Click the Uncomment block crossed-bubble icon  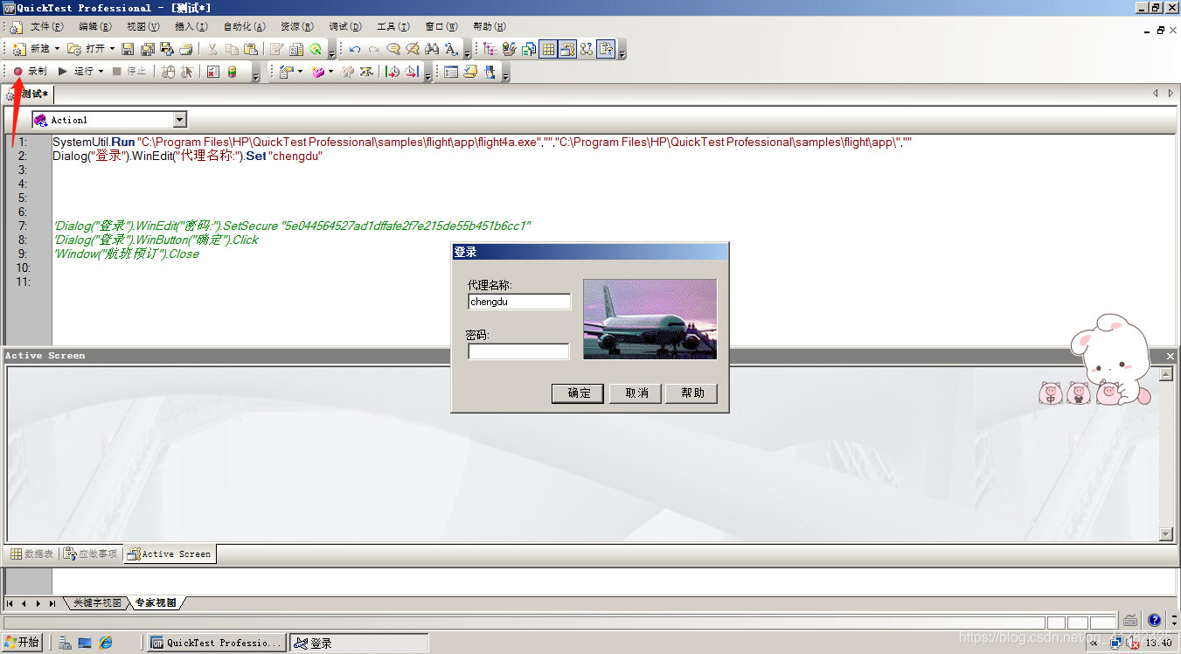[413, 49]
